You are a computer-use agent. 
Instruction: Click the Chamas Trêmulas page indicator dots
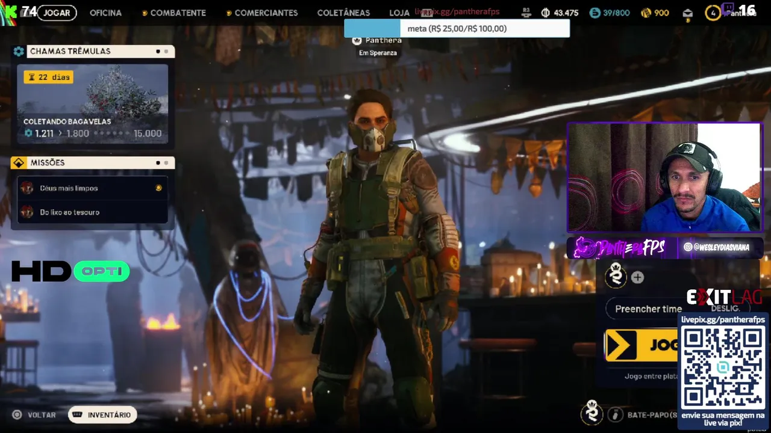162,52
